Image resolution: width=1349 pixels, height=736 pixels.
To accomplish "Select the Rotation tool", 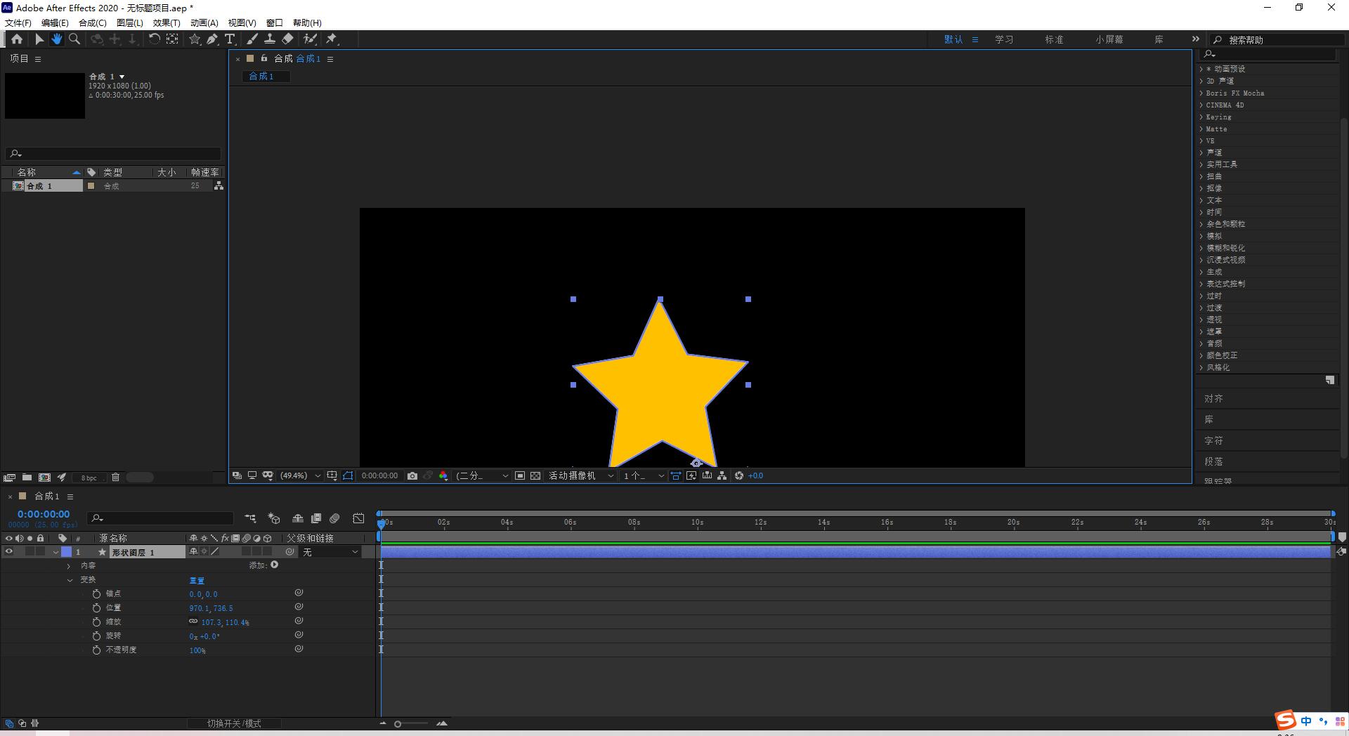I will click(x=154, y=39).
